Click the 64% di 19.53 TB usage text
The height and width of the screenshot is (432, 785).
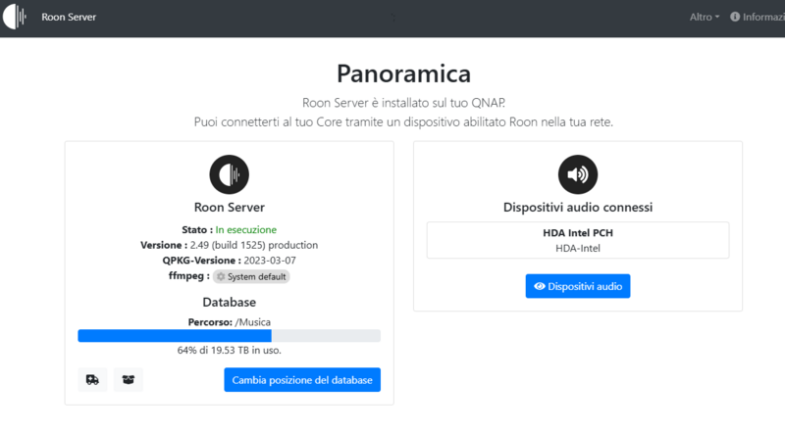click(x=229, y=351)
